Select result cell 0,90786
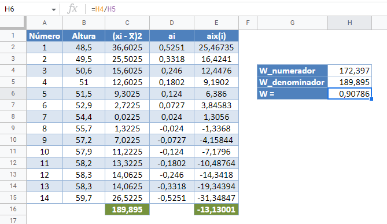Screen dimensions: 387x224 [x=350, y=94]
